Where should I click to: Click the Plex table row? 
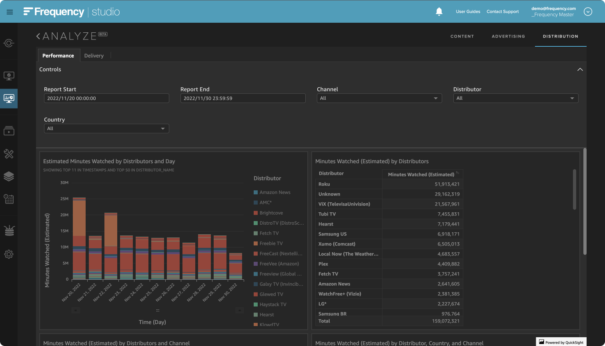tap(389, 264)
